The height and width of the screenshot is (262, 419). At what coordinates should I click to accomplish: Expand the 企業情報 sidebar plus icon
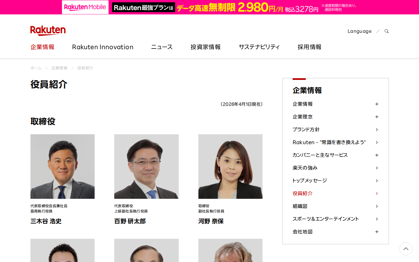pos(377,104)
